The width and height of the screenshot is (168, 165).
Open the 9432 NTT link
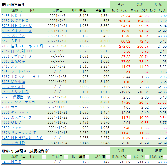tap(11, 162)
